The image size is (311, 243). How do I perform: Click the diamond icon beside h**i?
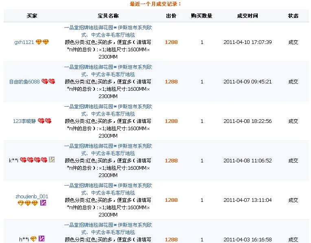tap(33, 239)
